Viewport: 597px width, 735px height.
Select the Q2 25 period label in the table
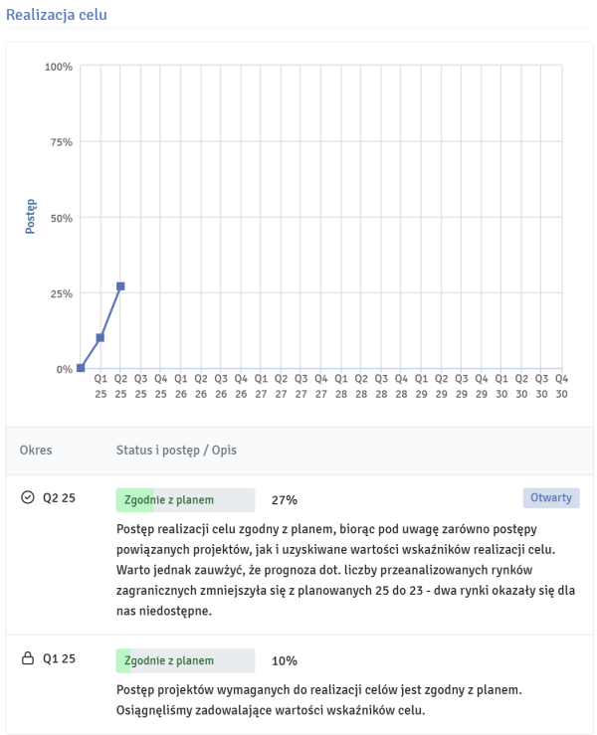59,498
